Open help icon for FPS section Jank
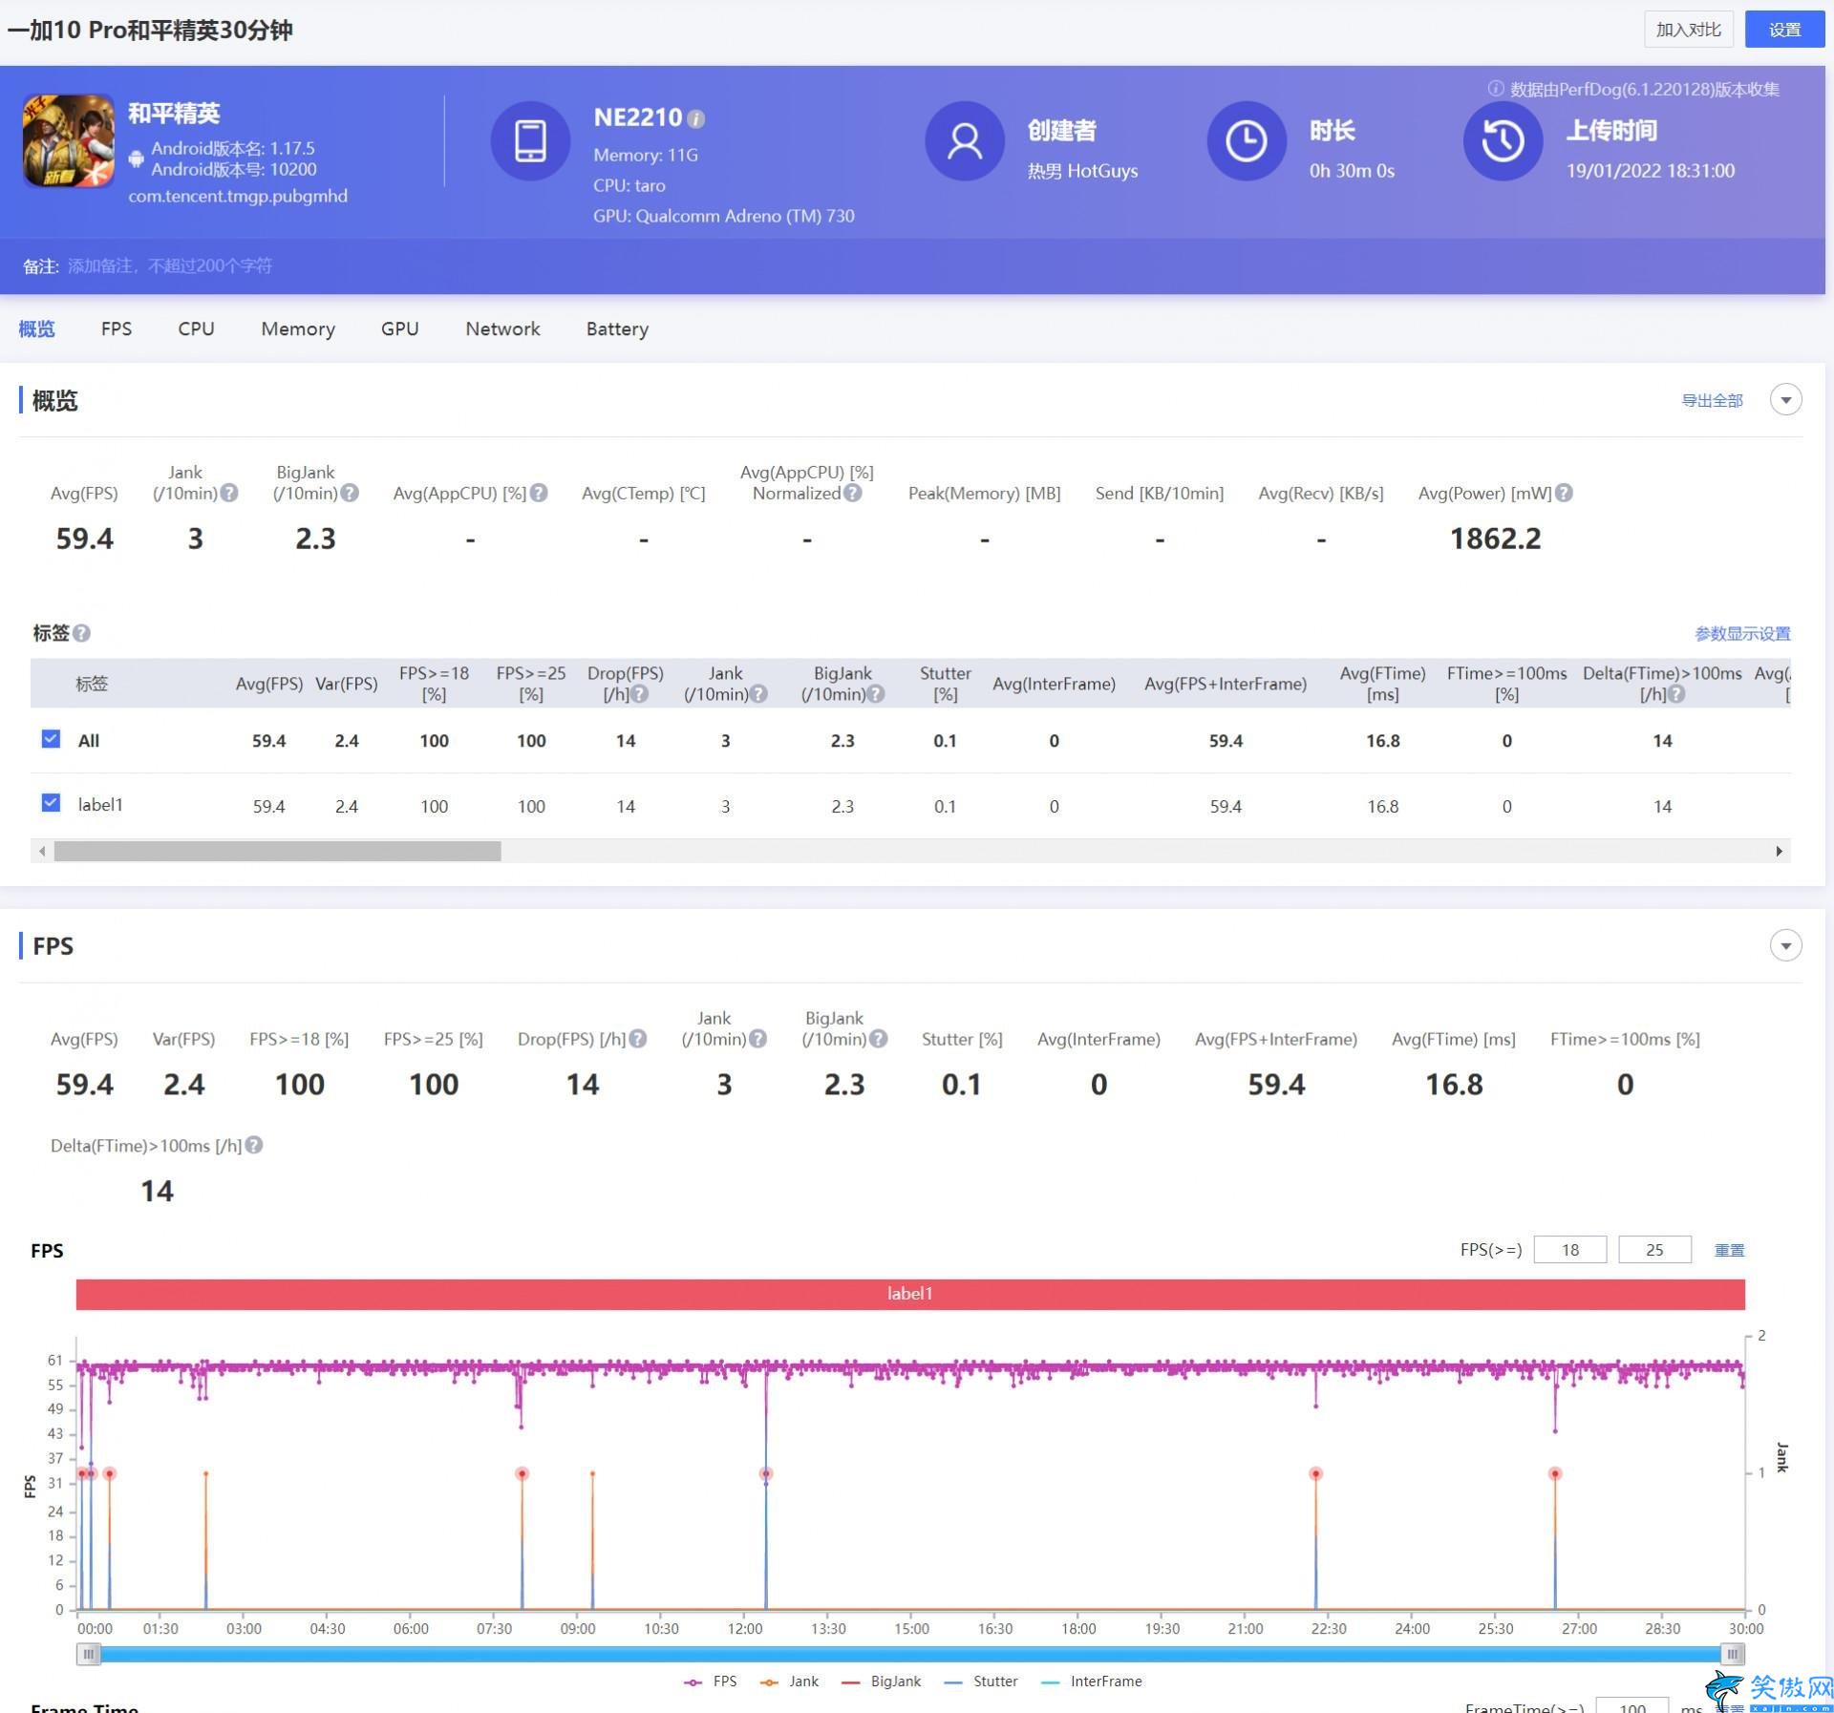Image resolution: width=1834 pixels, height=1713 pixels. point(757,1039)
